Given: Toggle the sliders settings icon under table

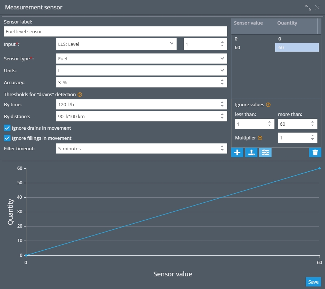Looking at the screenshot, I should pyautogui.click(x=265, y=153).
